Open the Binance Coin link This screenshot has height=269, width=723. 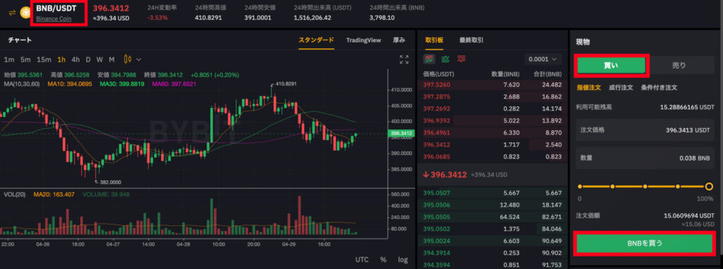[x=54, y=19]
